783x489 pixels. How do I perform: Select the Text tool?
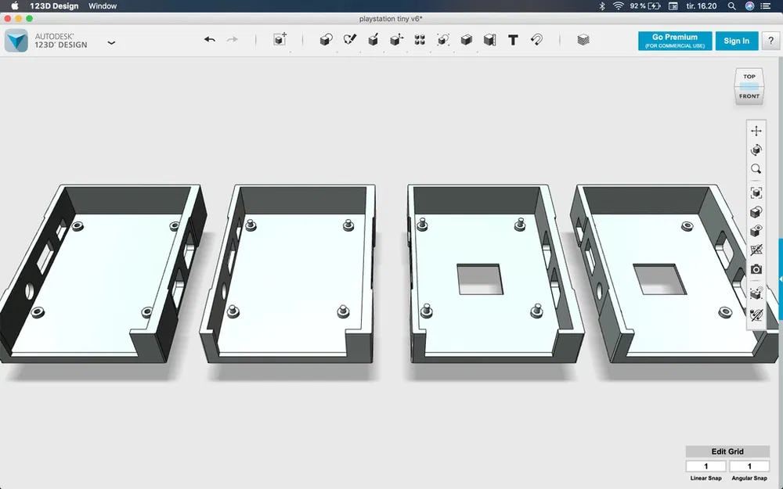point(513,39)
